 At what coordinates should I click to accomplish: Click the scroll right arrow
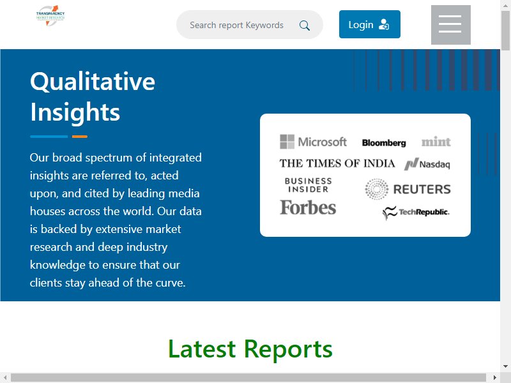click(x=494, y=378)
